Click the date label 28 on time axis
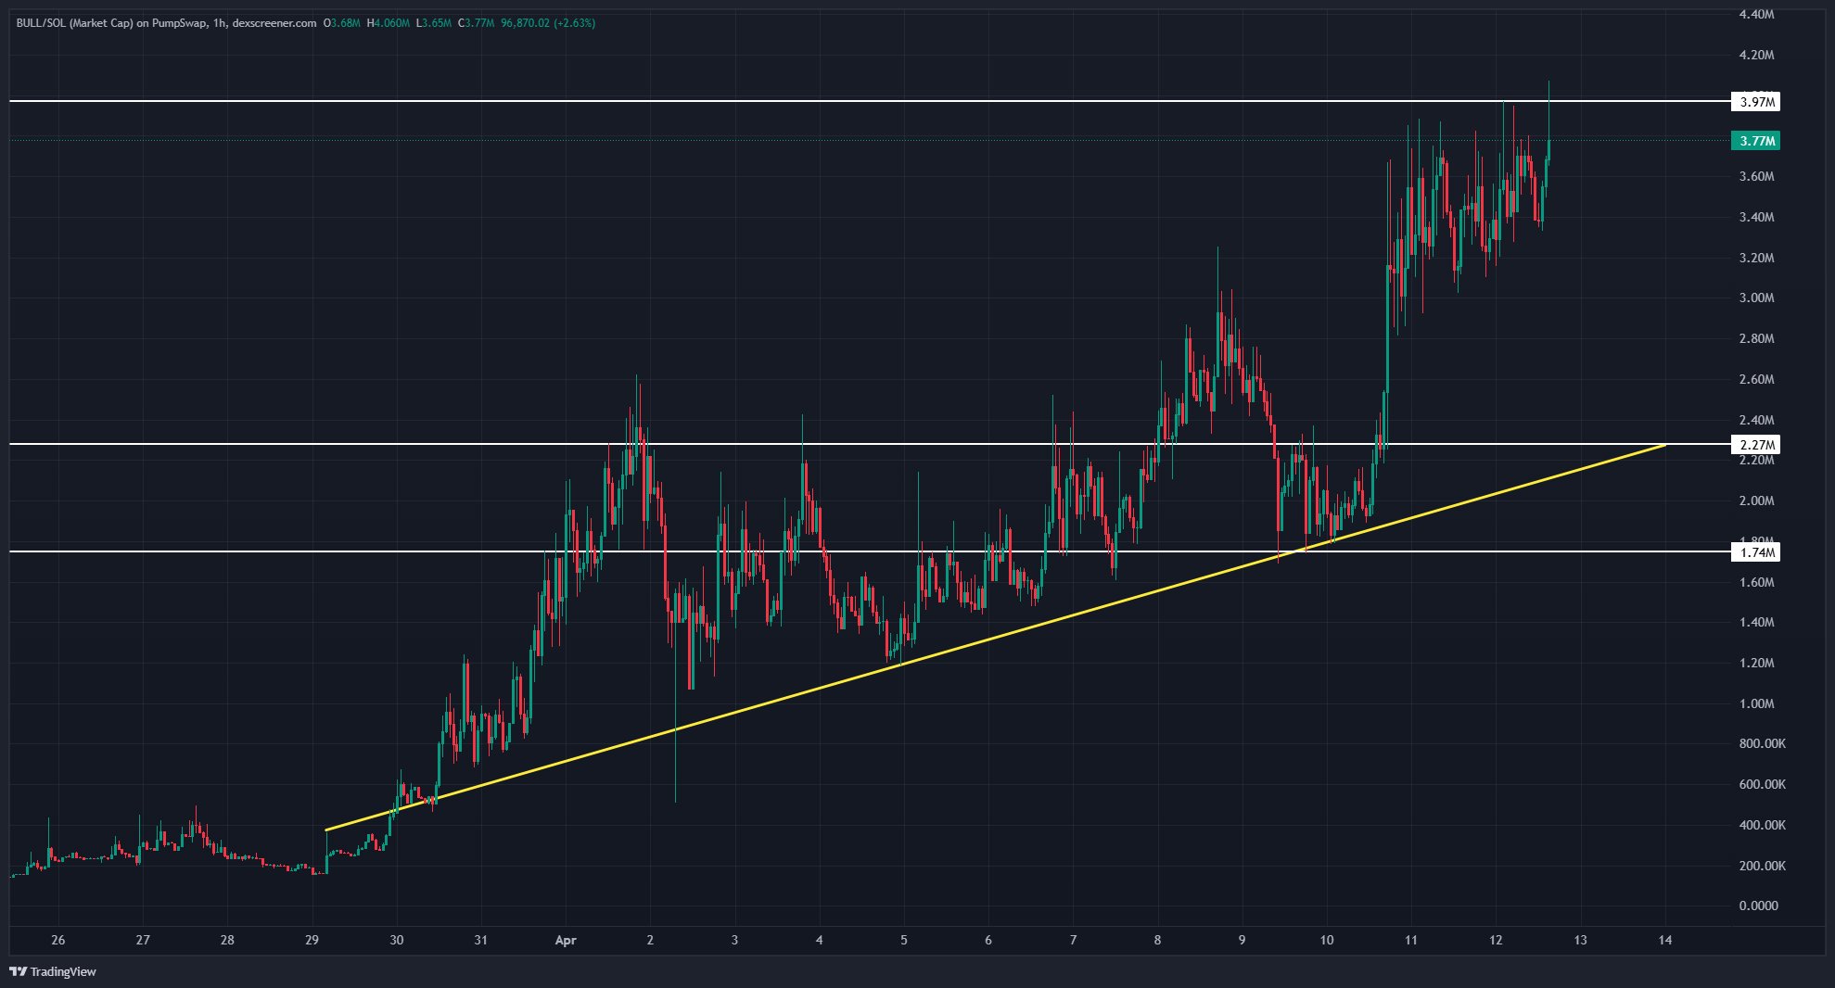Screen dimensions: 1835x988 tap(227, 940)
